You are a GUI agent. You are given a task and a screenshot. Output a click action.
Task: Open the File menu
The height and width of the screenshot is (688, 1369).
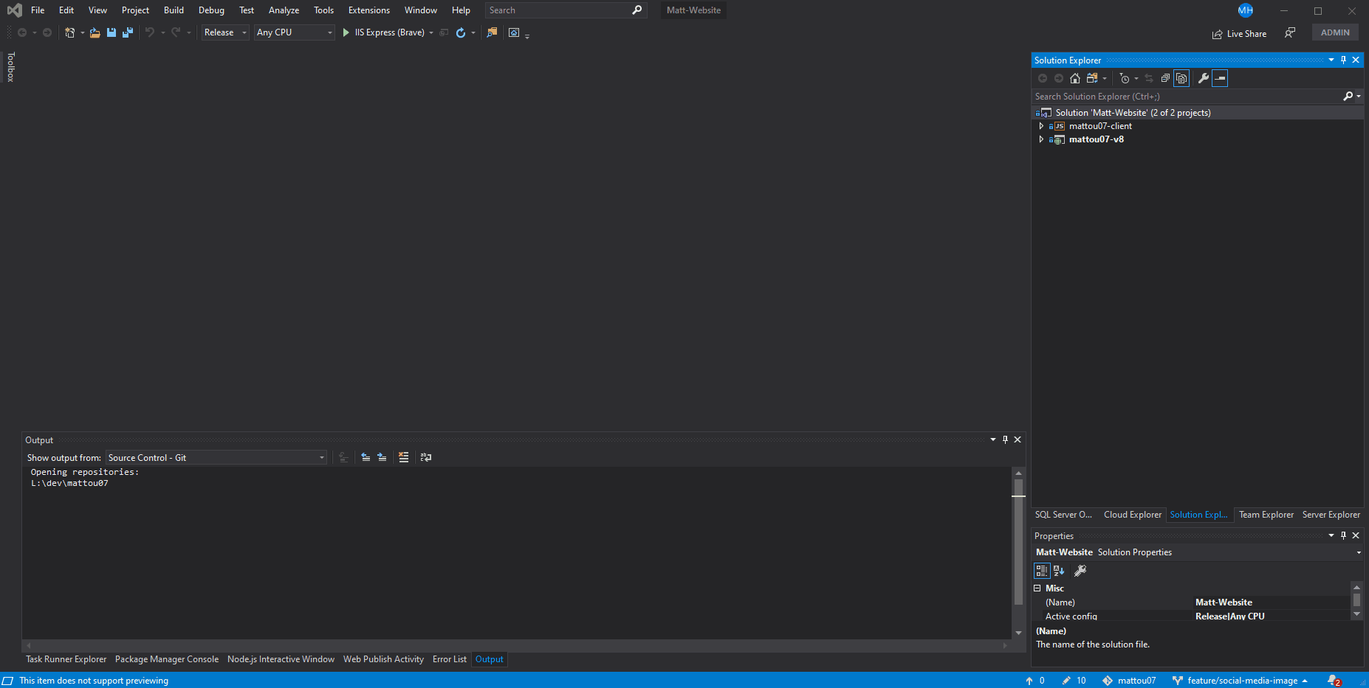point(38,10)
